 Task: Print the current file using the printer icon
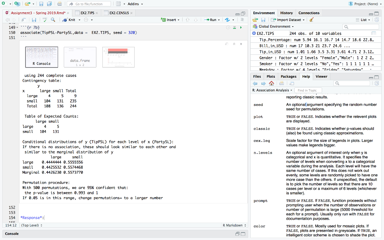[x=60, y=4]
